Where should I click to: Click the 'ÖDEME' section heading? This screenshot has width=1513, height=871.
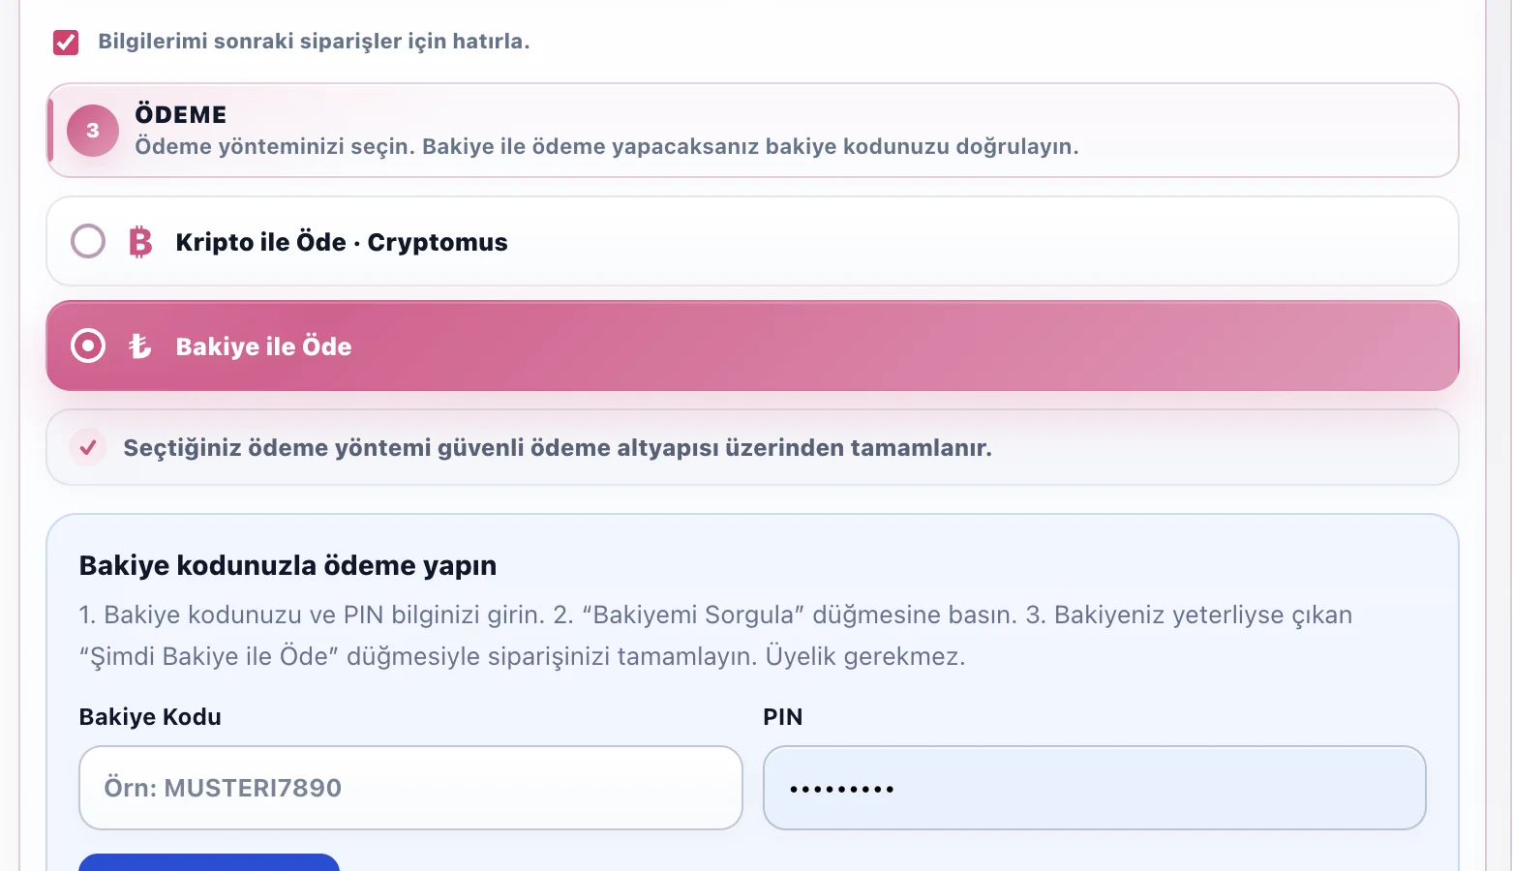tap(181, 114)
